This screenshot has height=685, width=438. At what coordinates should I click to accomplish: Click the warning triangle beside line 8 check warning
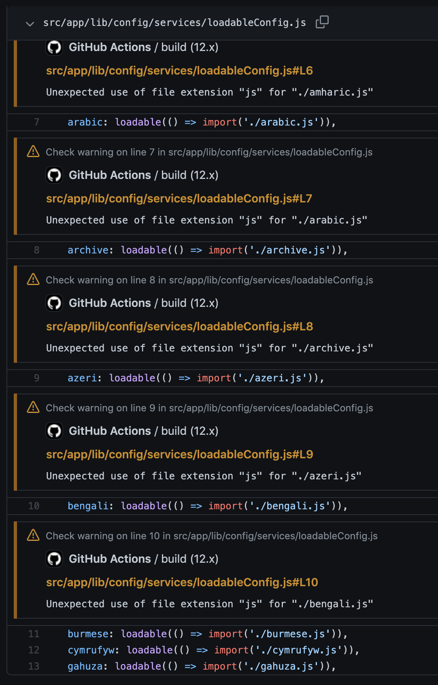click(x=33, y=279)
